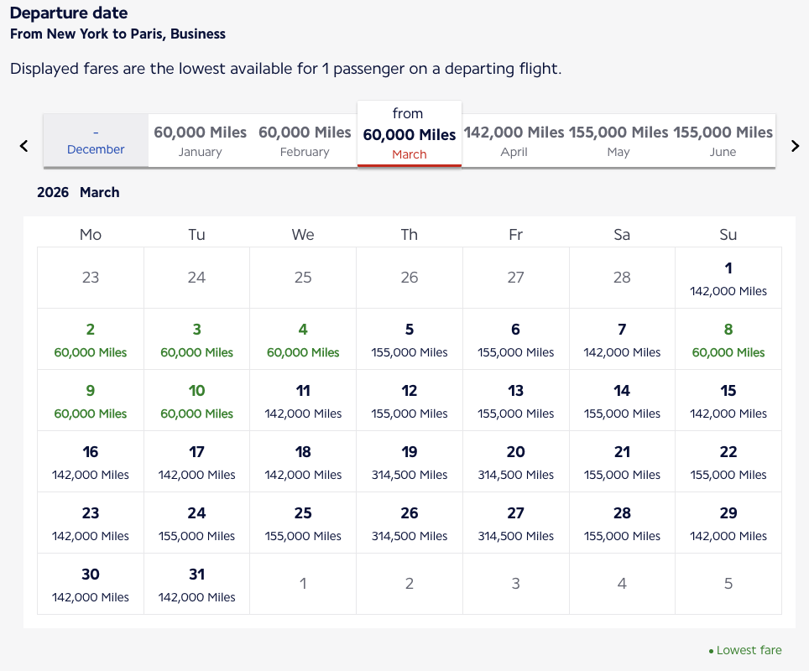
Task: Select March 2 with 60,000 Miles fare
Action: click(x=90, y=340)
